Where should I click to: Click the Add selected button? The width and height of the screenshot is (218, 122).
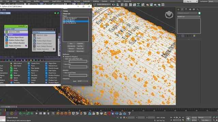[x=71, y=46]
